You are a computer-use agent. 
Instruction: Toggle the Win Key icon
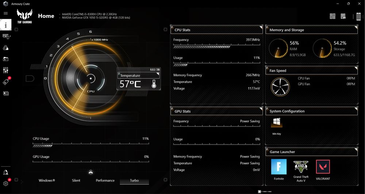tap(277, 122)
